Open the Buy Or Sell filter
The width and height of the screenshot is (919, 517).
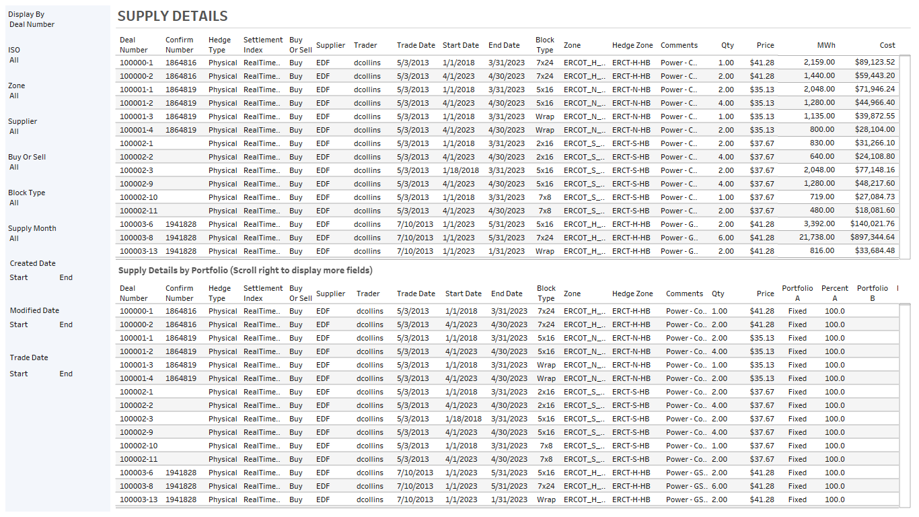tap(20, 166)
